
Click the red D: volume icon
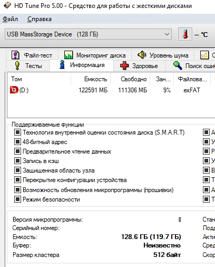coord(14,90)
